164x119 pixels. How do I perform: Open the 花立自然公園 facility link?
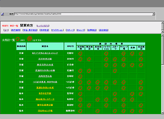(x=45, y=59)
